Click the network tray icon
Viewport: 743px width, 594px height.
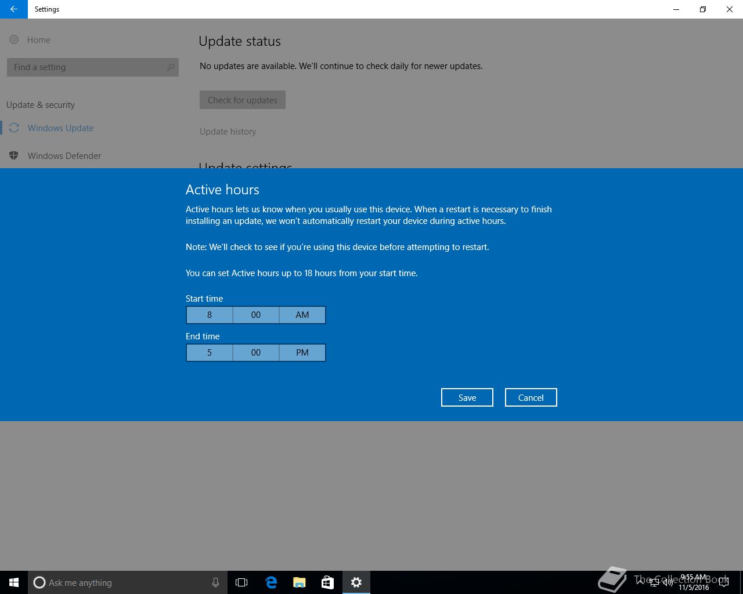tap(654, 582)
